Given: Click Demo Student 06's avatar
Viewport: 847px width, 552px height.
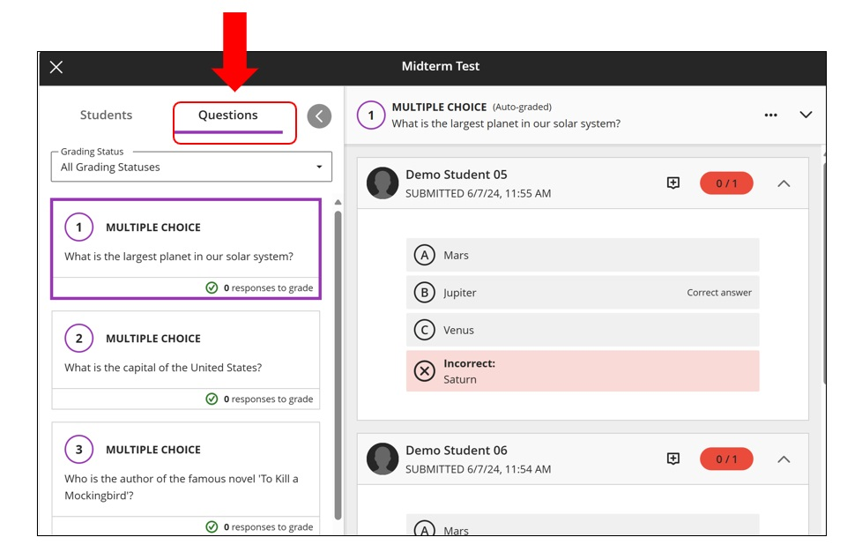Looking at the screenshot, I should (x=383, y=459).
